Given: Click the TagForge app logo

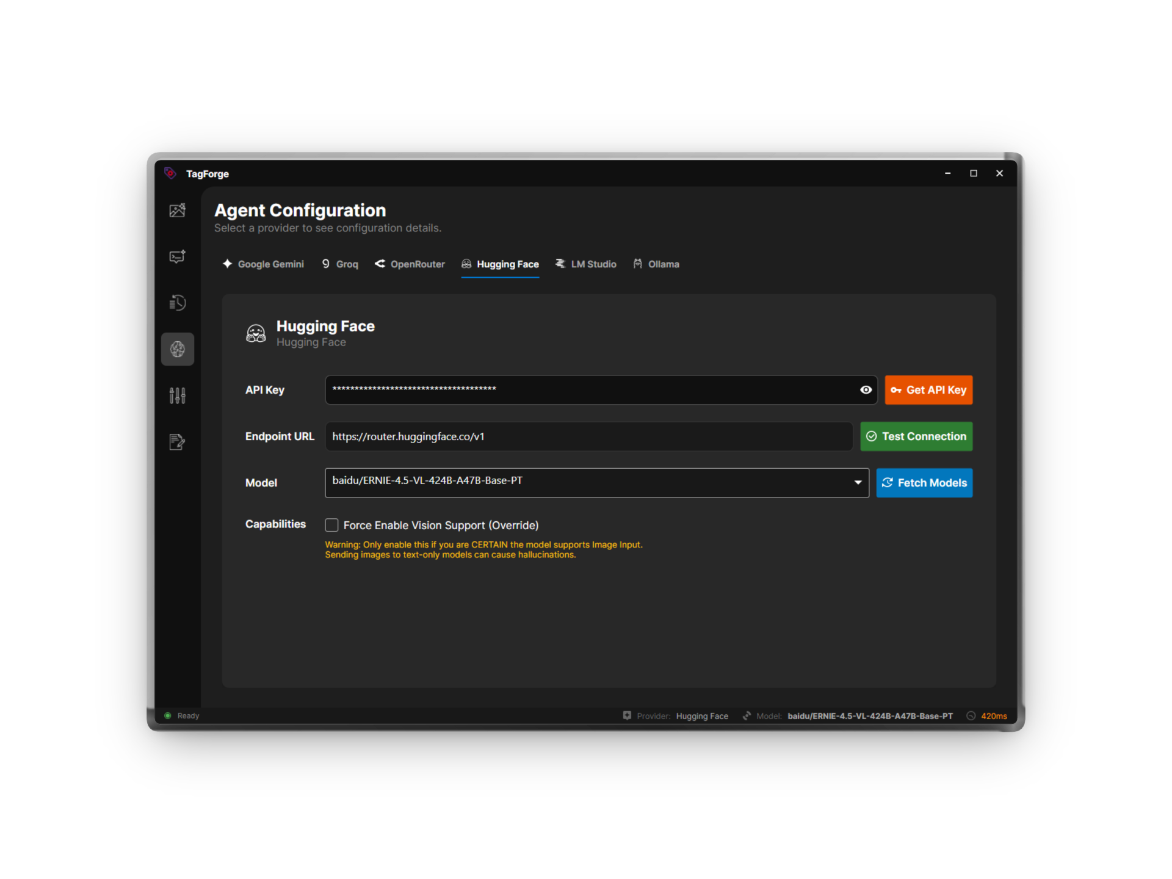Looking at the screenshot, I should [170, 173].
